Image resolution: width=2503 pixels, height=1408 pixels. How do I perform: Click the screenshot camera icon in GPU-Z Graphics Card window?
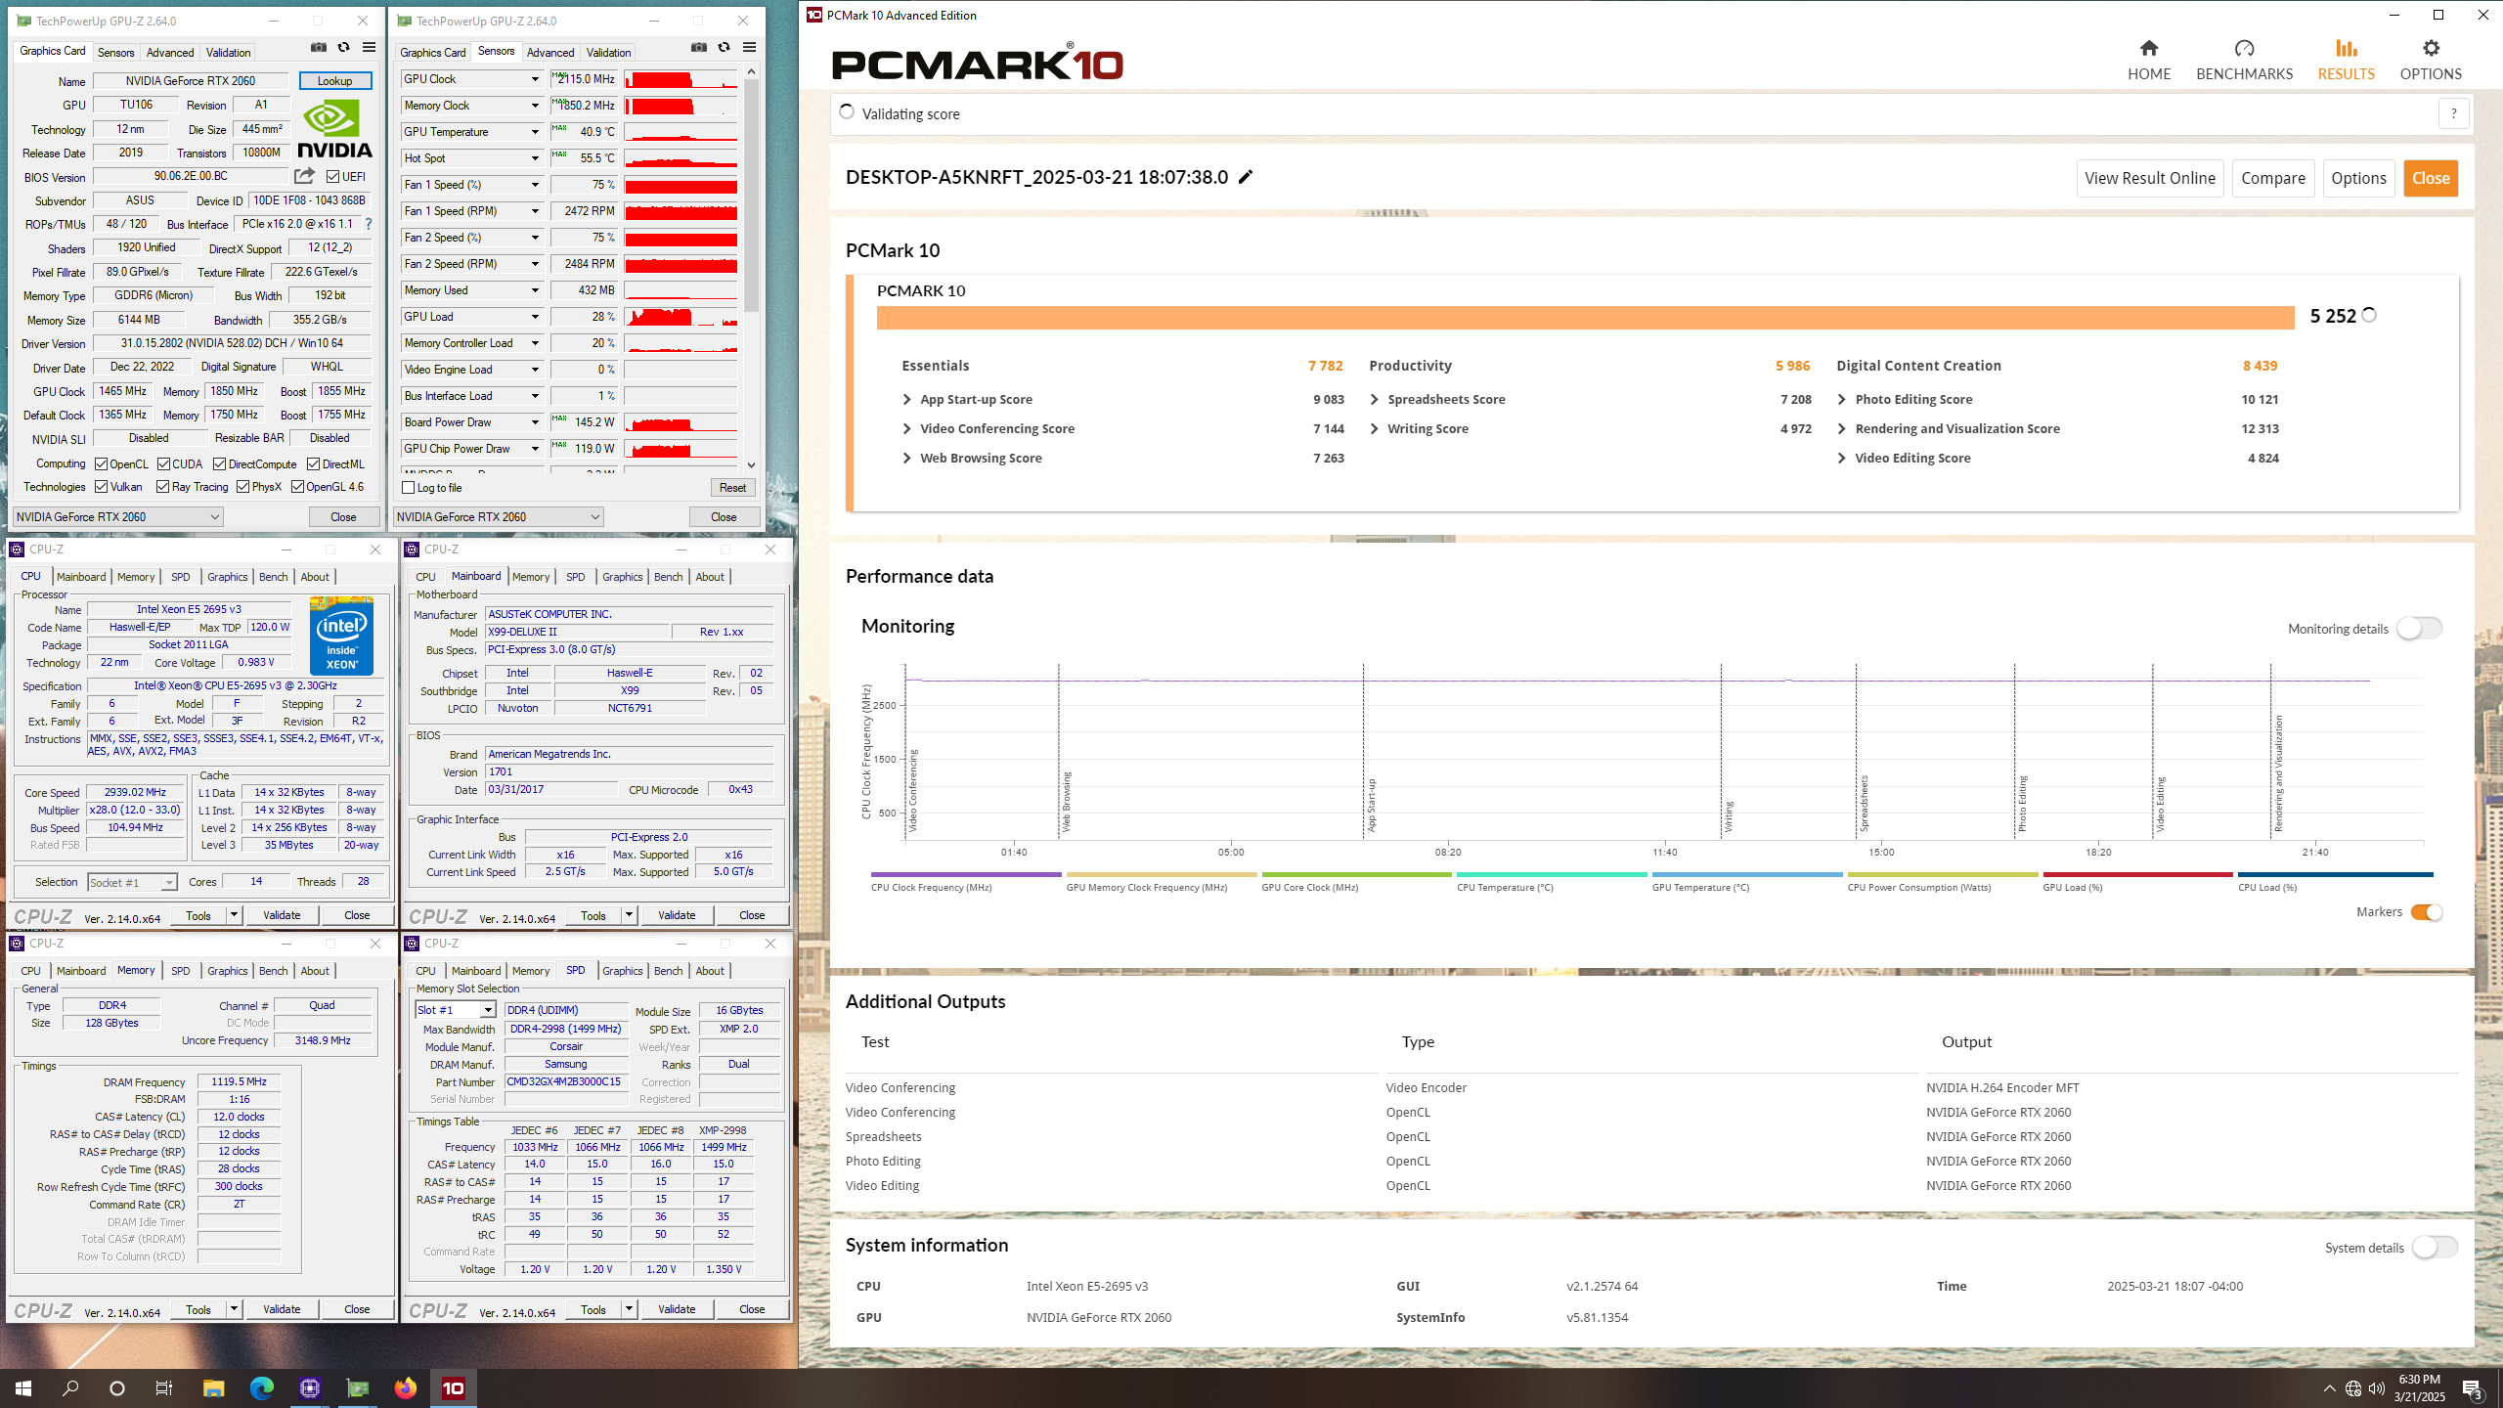point(319,48)
